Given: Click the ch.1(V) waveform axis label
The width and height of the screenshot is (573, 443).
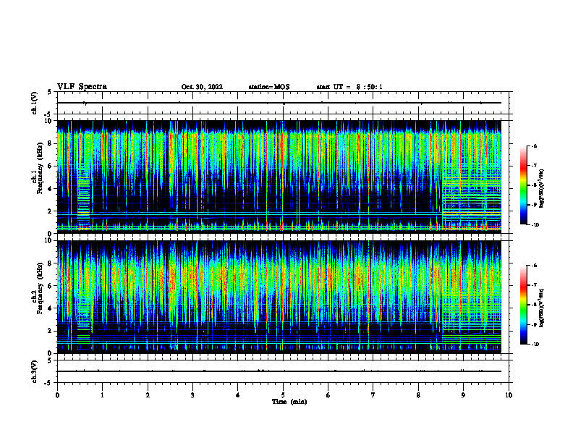Looking at the screenshot, I should coord(34,103).
